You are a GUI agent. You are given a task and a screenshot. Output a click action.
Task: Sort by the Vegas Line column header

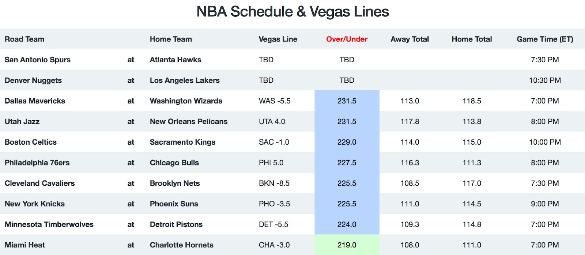coord(278,39)
